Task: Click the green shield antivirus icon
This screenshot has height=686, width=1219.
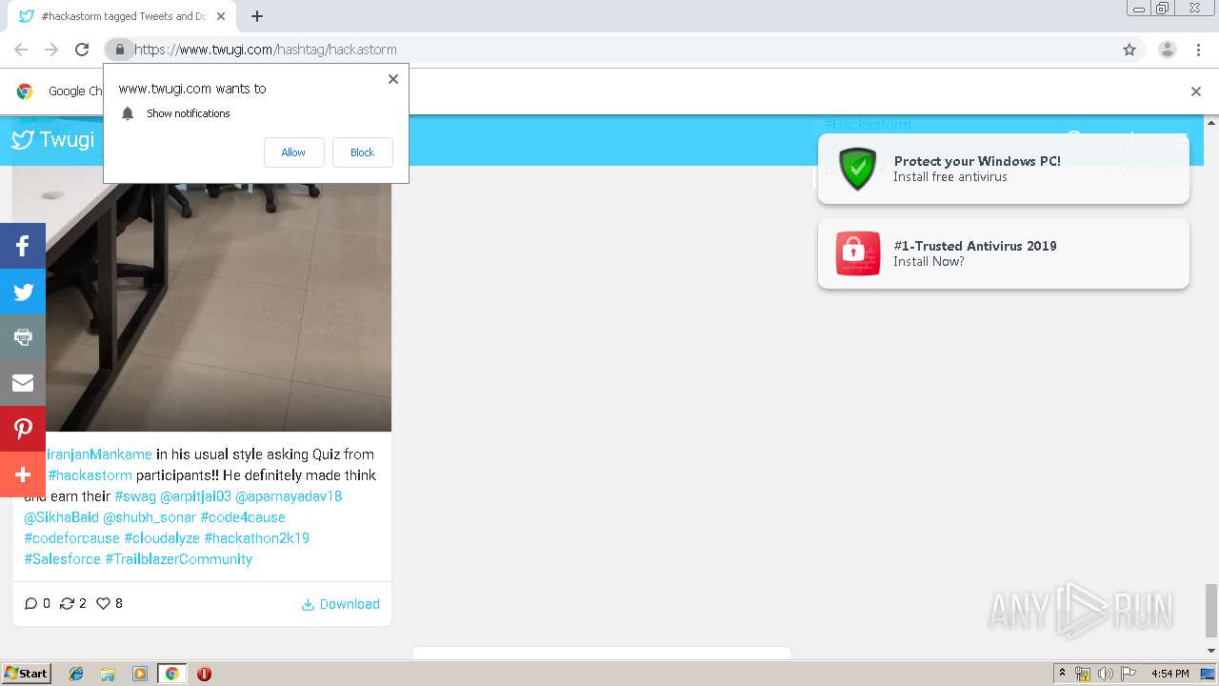Action: point(857,169)
